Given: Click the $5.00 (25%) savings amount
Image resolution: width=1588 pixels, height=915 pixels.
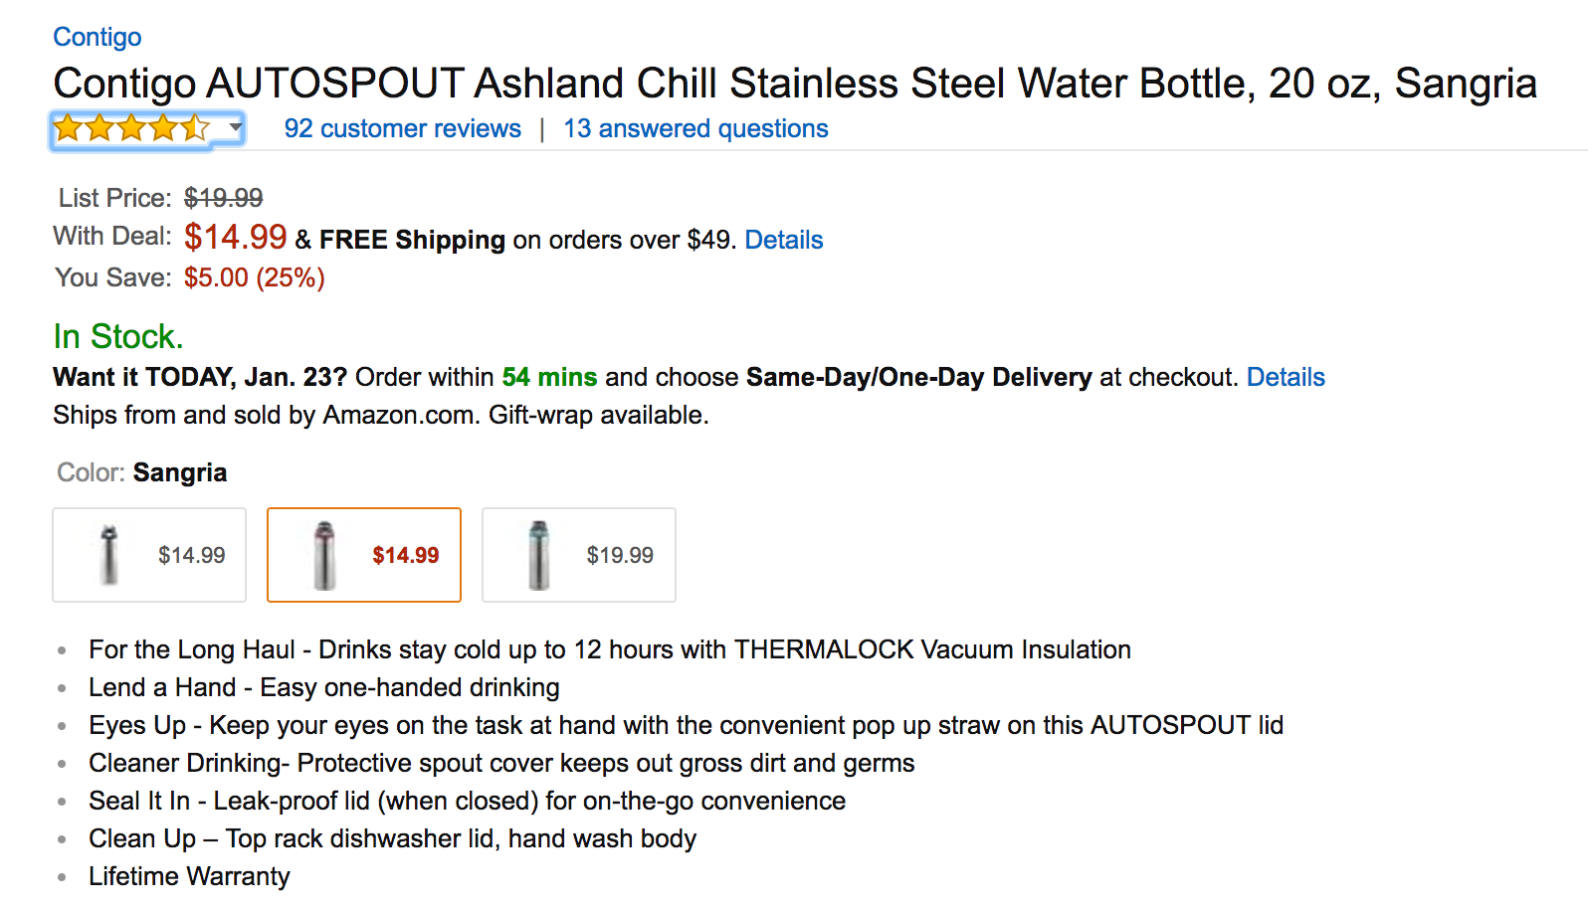Looking at the screenshot, I should coord(254,277).
